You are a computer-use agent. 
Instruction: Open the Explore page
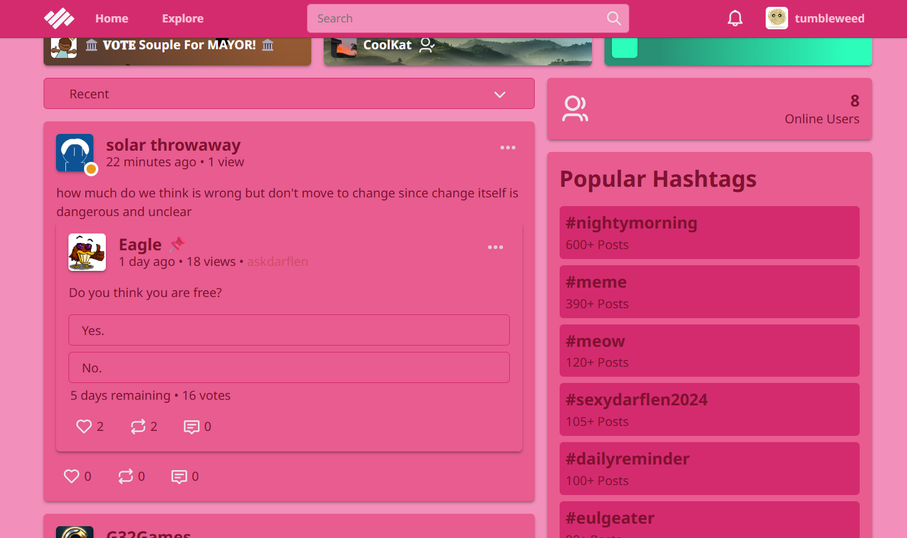(182, 19)
